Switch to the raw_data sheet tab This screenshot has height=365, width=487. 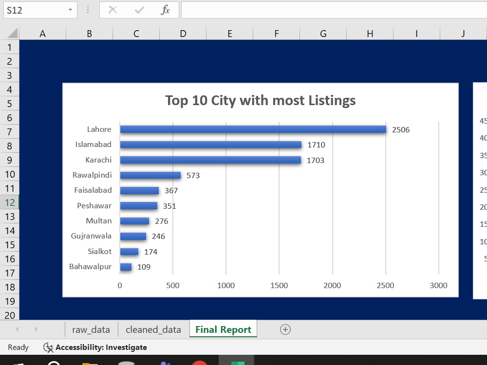coord(91,329)
